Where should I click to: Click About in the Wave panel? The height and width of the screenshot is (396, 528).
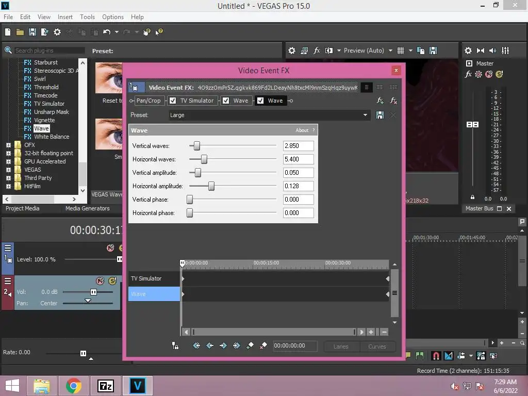302,130
